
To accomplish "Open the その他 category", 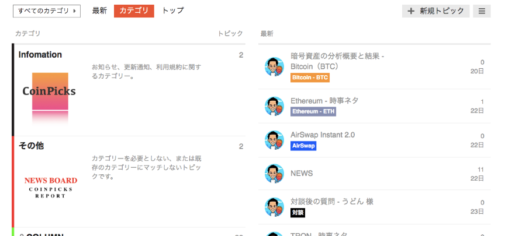I will tap(31, 146).
